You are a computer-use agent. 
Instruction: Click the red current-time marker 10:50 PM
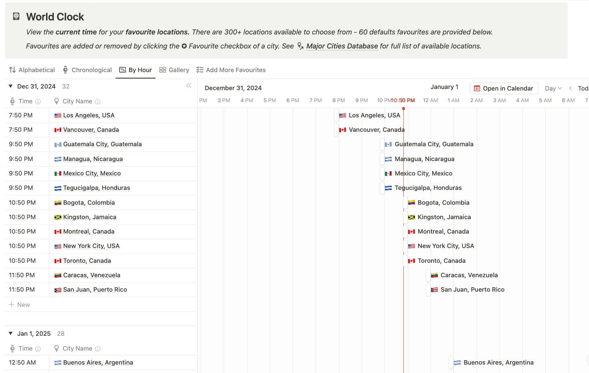(403, 101)
